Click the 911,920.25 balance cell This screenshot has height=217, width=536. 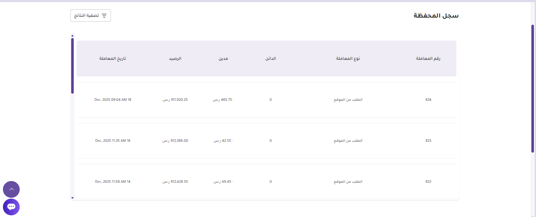(x=175, y=100)
